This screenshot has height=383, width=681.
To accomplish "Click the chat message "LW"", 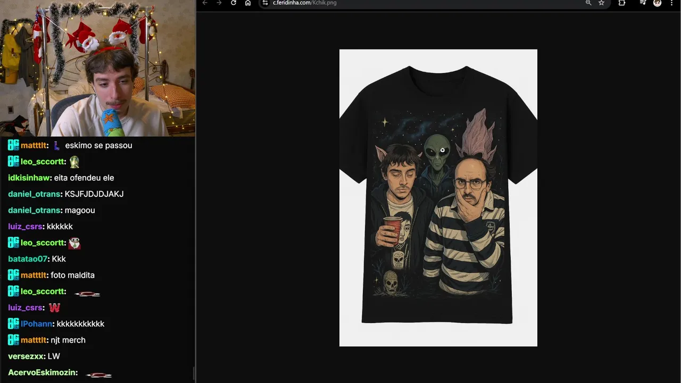I will (x=54, y=356).
